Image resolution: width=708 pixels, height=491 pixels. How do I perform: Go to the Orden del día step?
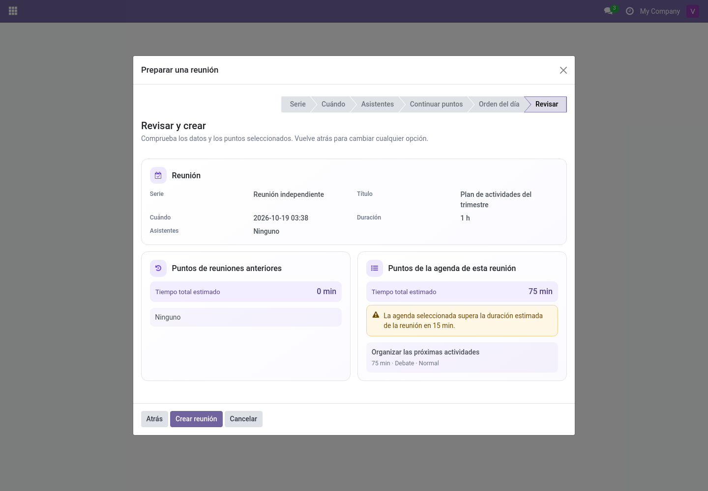click(499, 104)
